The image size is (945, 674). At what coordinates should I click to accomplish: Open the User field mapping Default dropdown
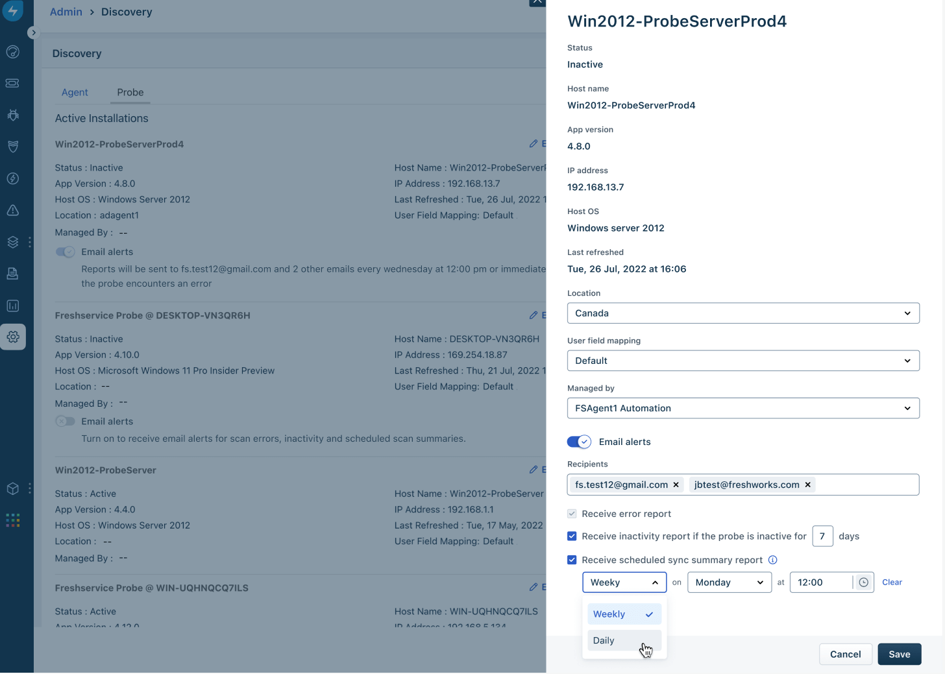(743, 361)
